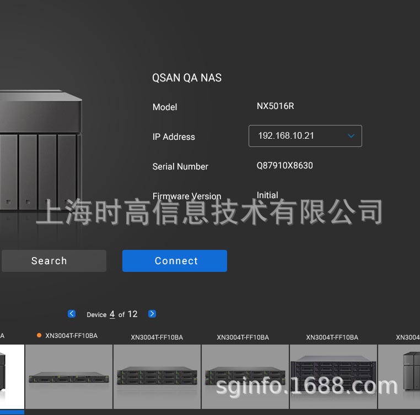This screenshot has width=420, height=415.
Task: Click the IP Address label
Action: (x=174, y=137)
